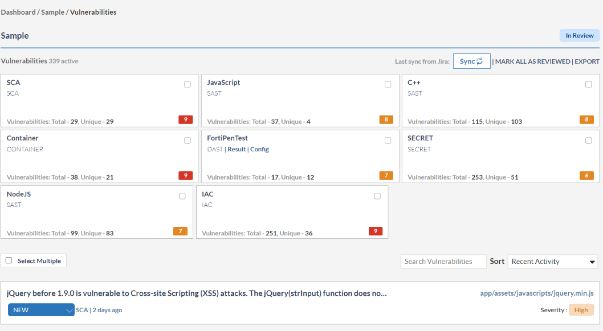Check the JavaScript card checkbox
Screen dimensions: 603x331
[x=388, y=84]
